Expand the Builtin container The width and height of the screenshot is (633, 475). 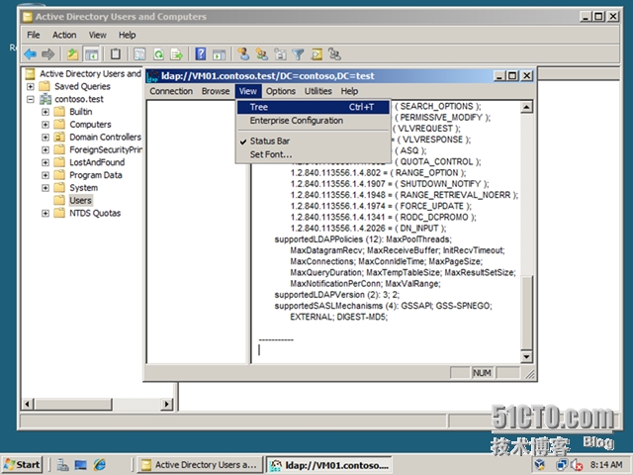pyautogui.click(x=45, y=112)
